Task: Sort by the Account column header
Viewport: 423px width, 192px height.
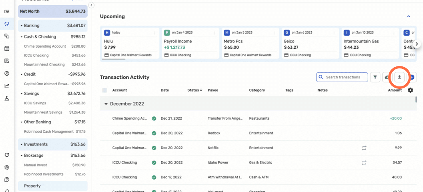Action: point(120,90)
